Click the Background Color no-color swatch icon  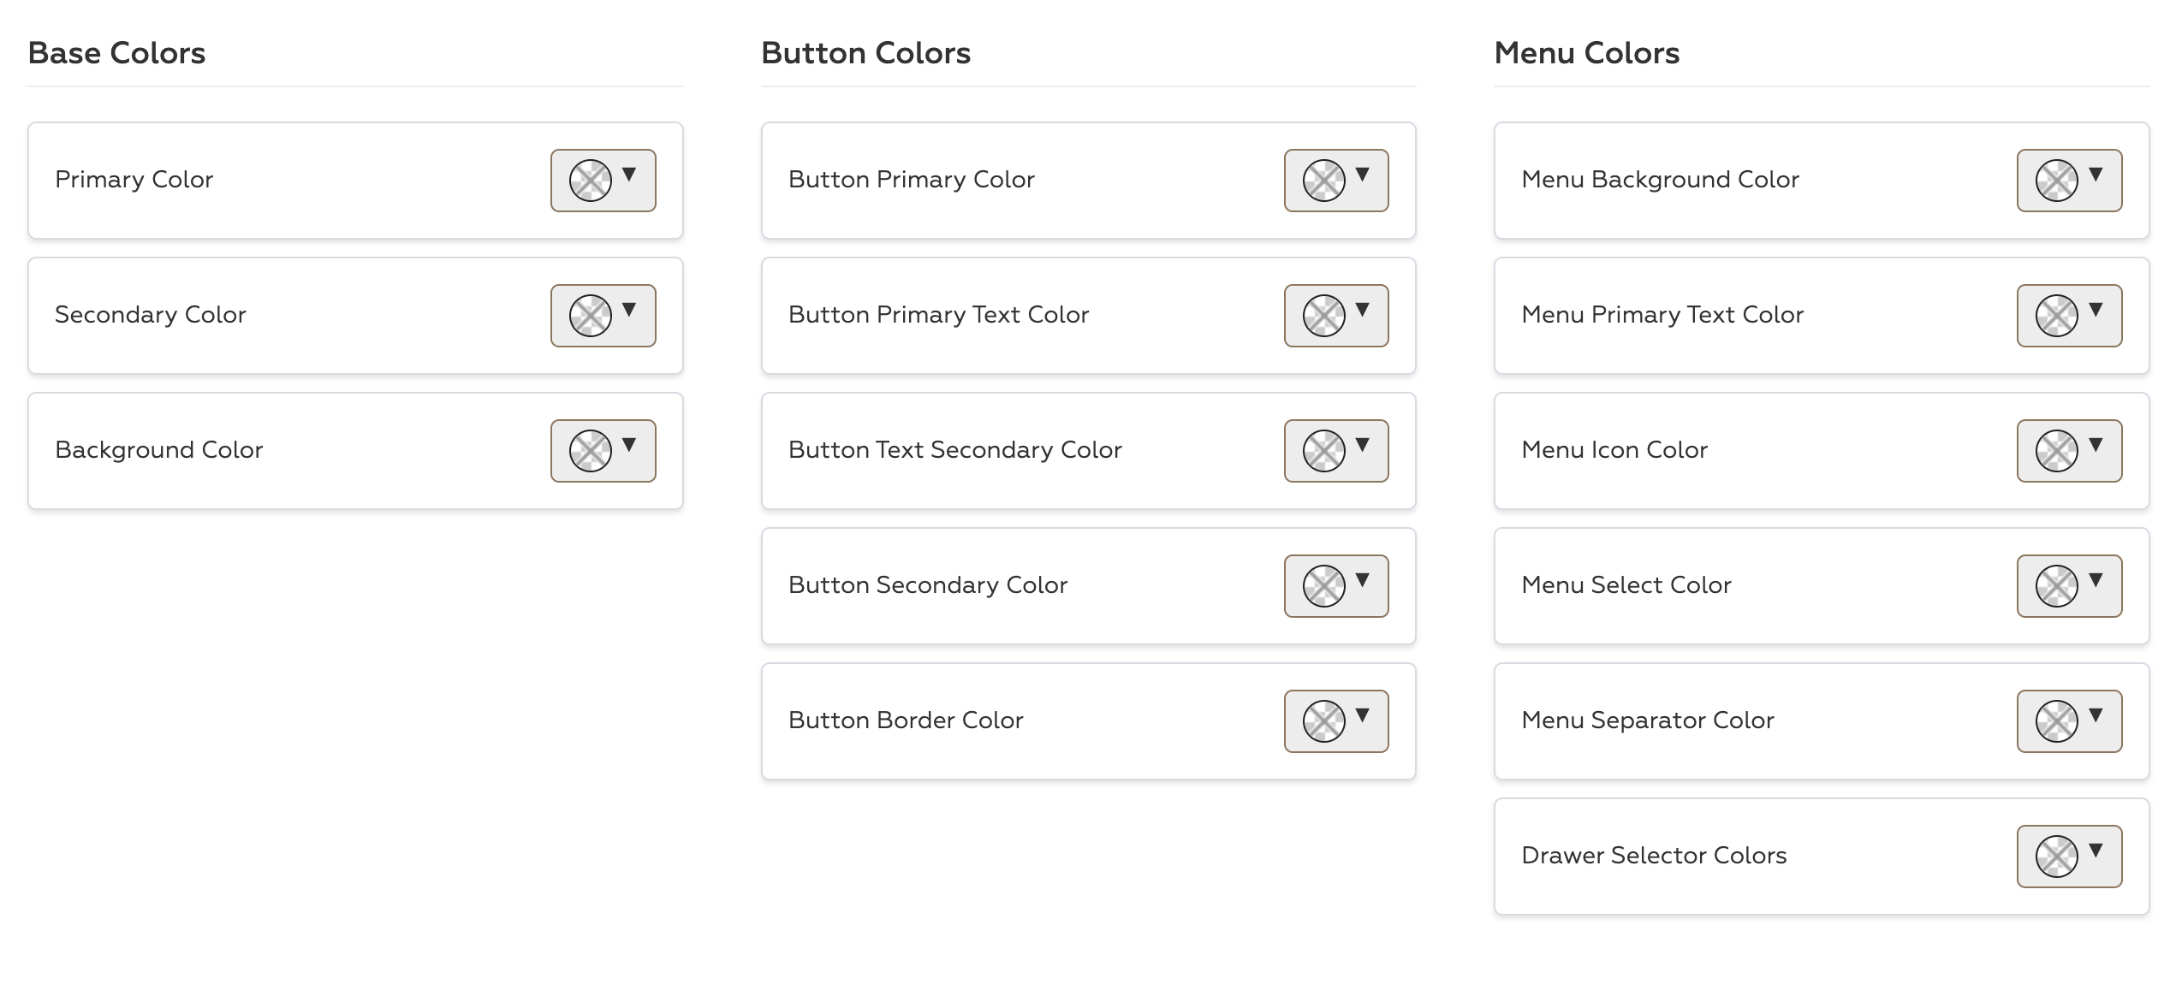(591, 451)
